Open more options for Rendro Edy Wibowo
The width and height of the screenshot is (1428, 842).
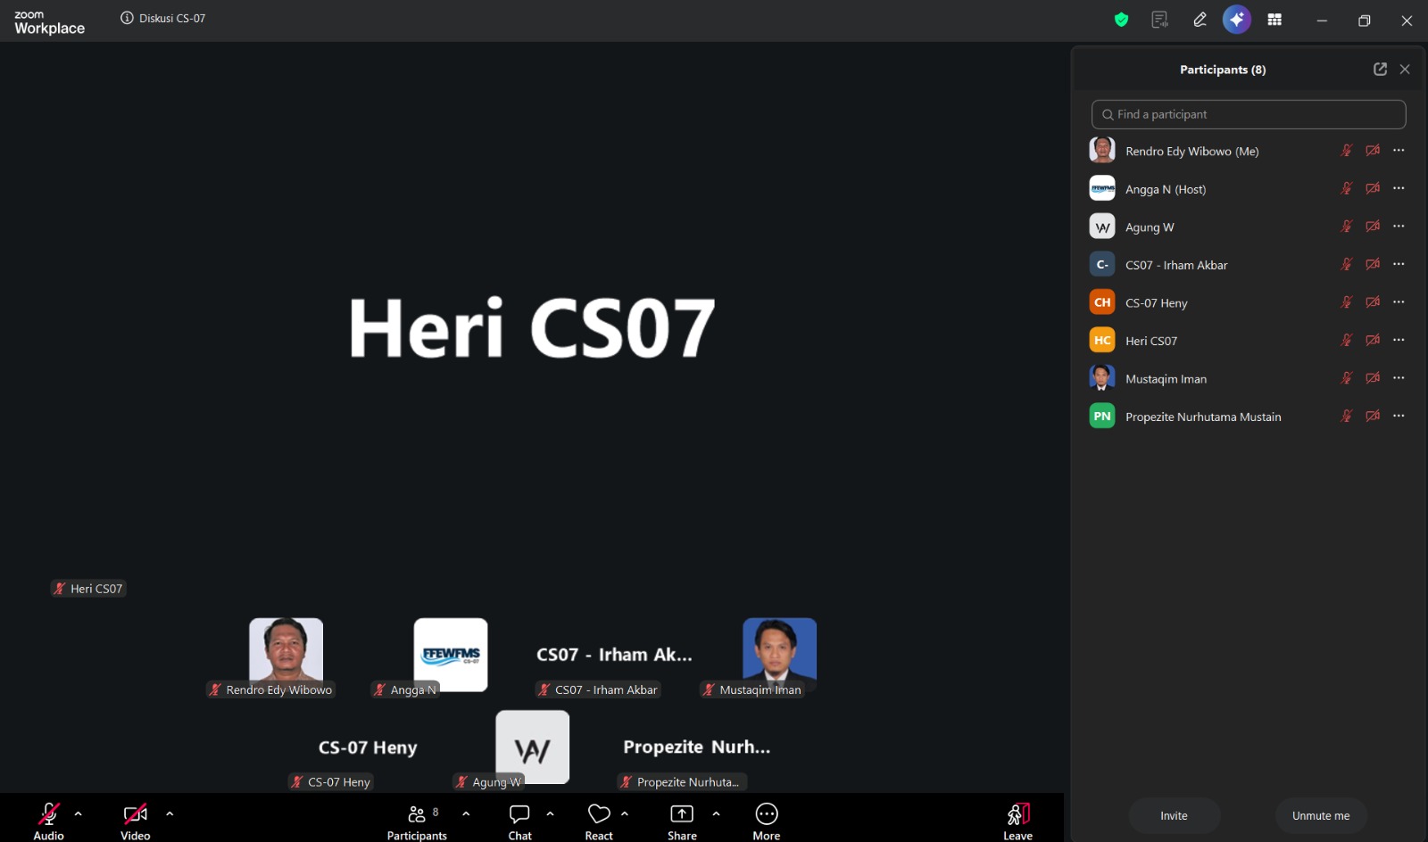pos(1399,151)
